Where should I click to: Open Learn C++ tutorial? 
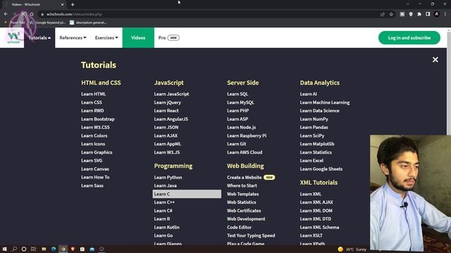pos(164,202)
